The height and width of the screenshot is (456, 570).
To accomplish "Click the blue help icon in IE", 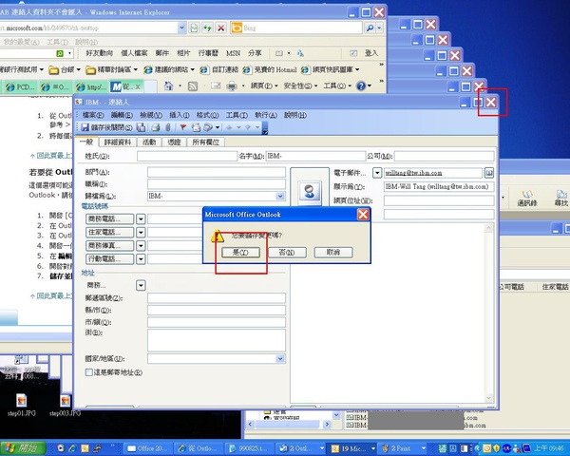I will pyautogui.click(x=361, y=85).
